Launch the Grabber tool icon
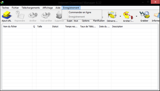This screenshot has width=160, height=91. [145, 15]
